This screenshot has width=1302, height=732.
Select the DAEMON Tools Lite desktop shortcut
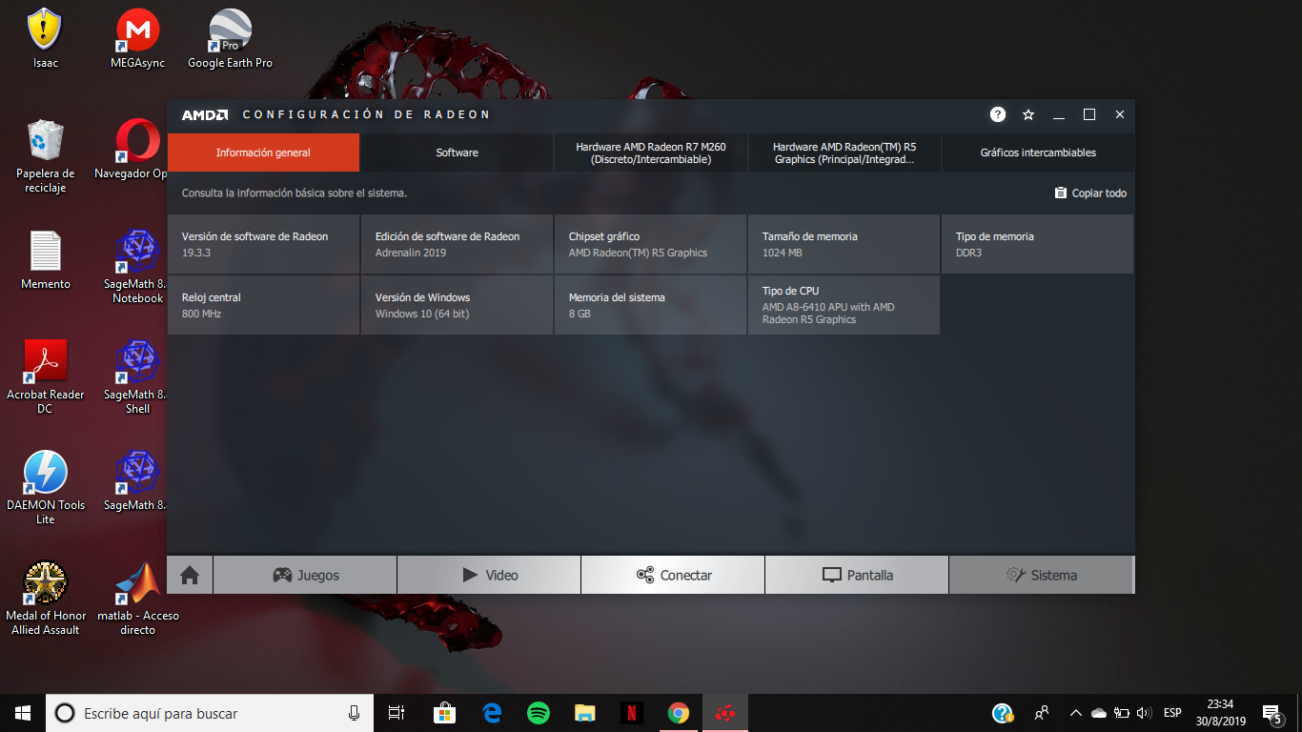click(x=45, y=488)
